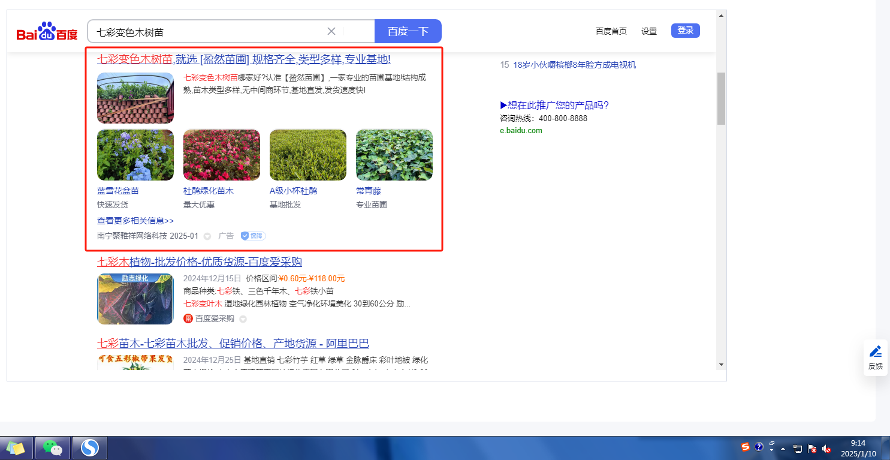Click the 登录 login button
Viewport: 890px width, 460px height.
(685, 31)
